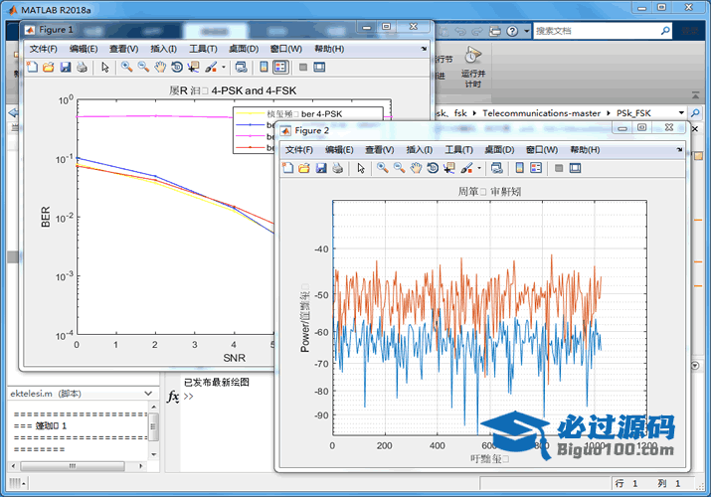Insert Colorbar icon in Figure 1 toolbar

264,67
